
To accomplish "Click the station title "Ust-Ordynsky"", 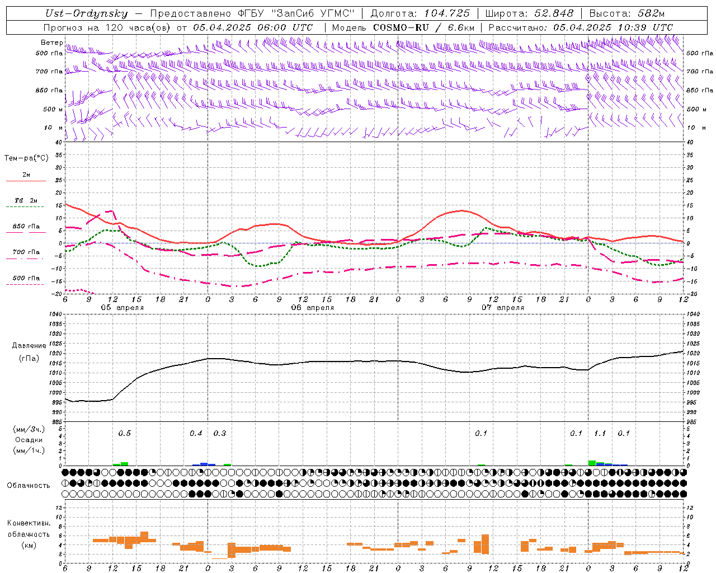I will pos(86,13).
